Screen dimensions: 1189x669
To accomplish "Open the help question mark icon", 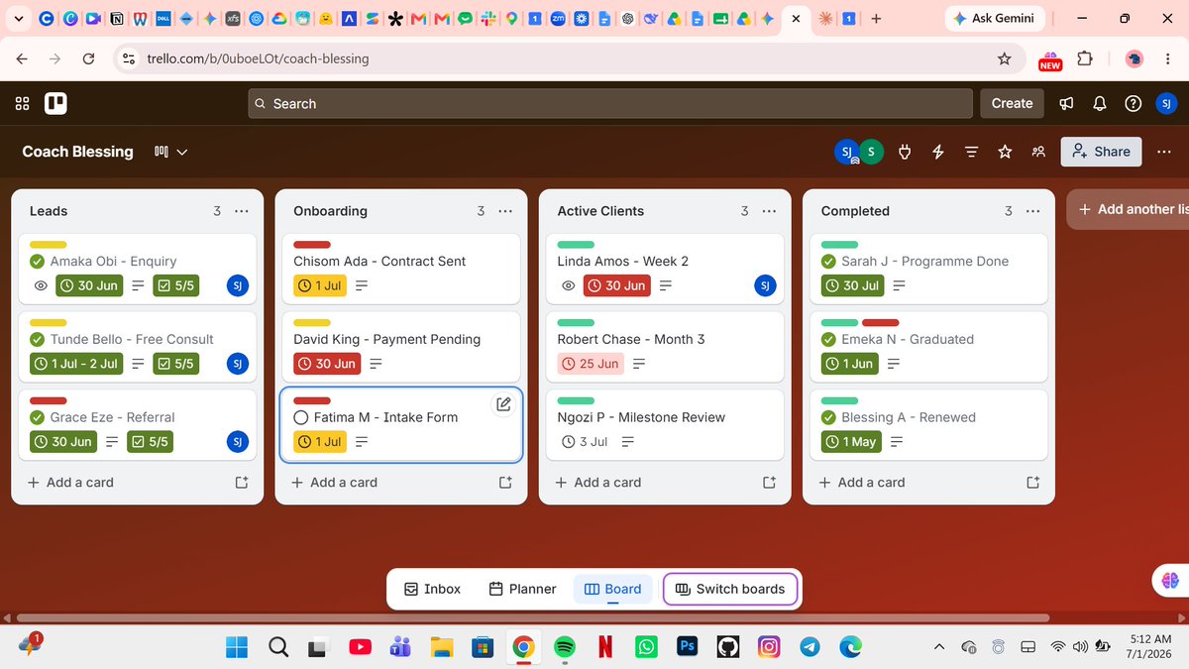I will [x=1134, y=103].
